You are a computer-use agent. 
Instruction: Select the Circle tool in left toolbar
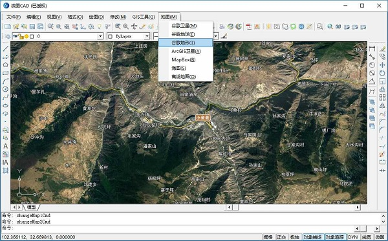click(x=5, y=89)
